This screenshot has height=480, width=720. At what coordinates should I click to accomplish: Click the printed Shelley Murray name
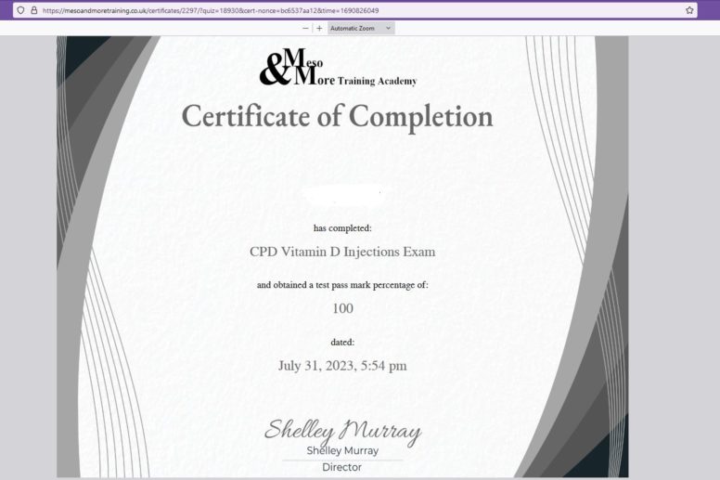[x=342, y=451]
